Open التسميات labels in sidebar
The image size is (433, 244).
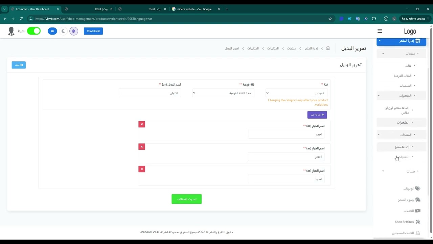[405, 86]
